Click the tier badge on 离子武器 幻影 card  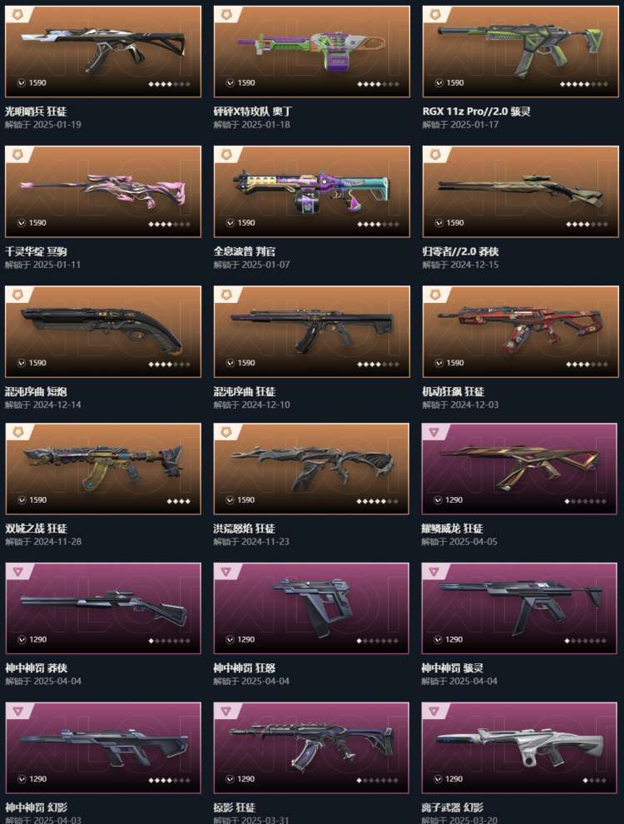pyautogui.click(x=433, y=711)
